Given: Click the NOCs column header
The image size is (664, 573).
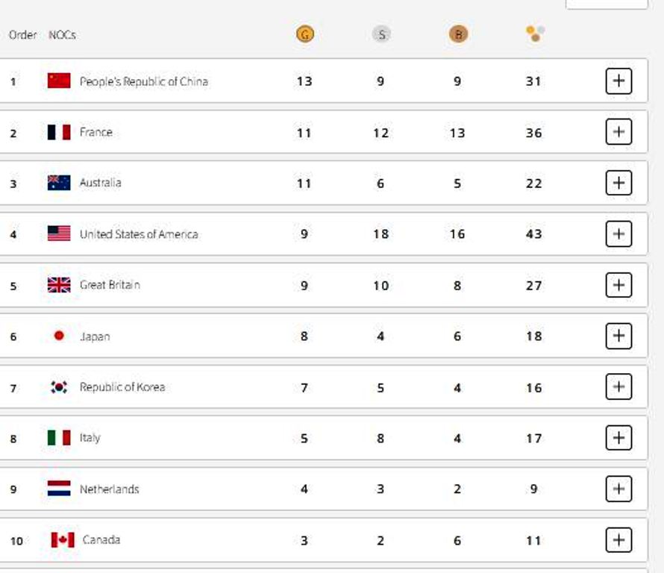Looking at the screenshot, I should 62,34.
